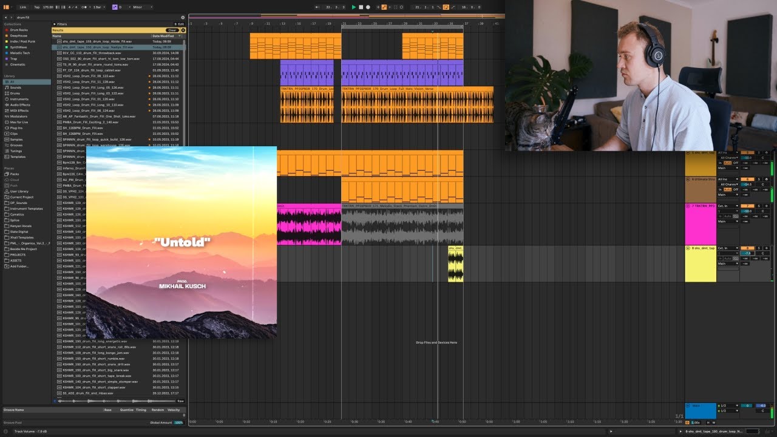Solo track 6 with S button
Viewport: 777px width, 437px height.
tap(759, 179)
